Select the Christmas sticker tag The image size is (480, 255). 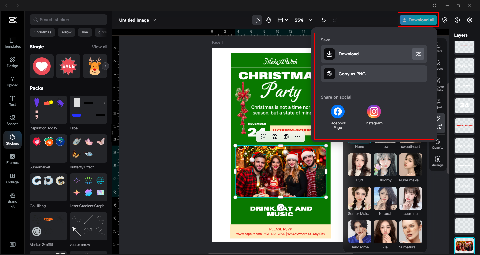click(x=42, y=32)
